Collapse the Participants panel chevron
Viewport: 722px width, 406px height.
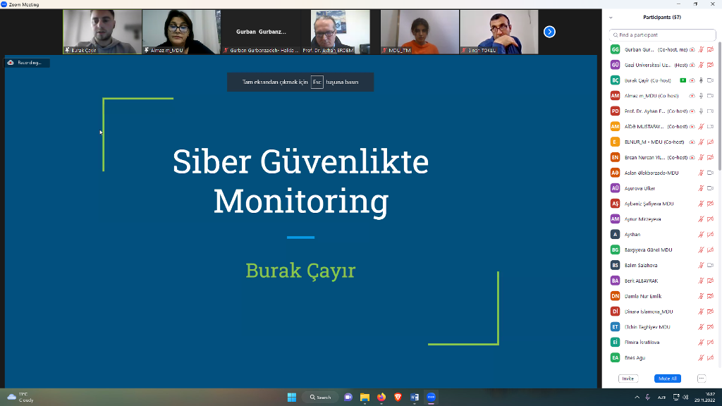(x=611, y=18)
